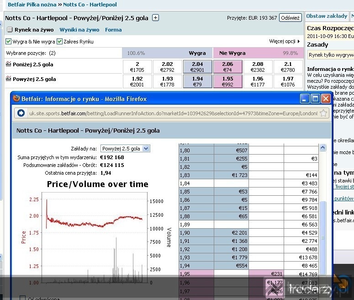Expand the Więcej opcji menu
The height and width of the screenshot is (300, 354).
[285, 41]
